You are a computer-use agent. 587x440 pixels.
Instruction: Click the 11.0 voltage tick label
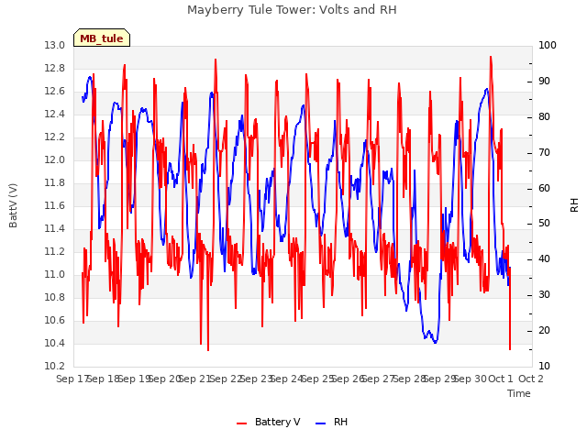point(55,275)
